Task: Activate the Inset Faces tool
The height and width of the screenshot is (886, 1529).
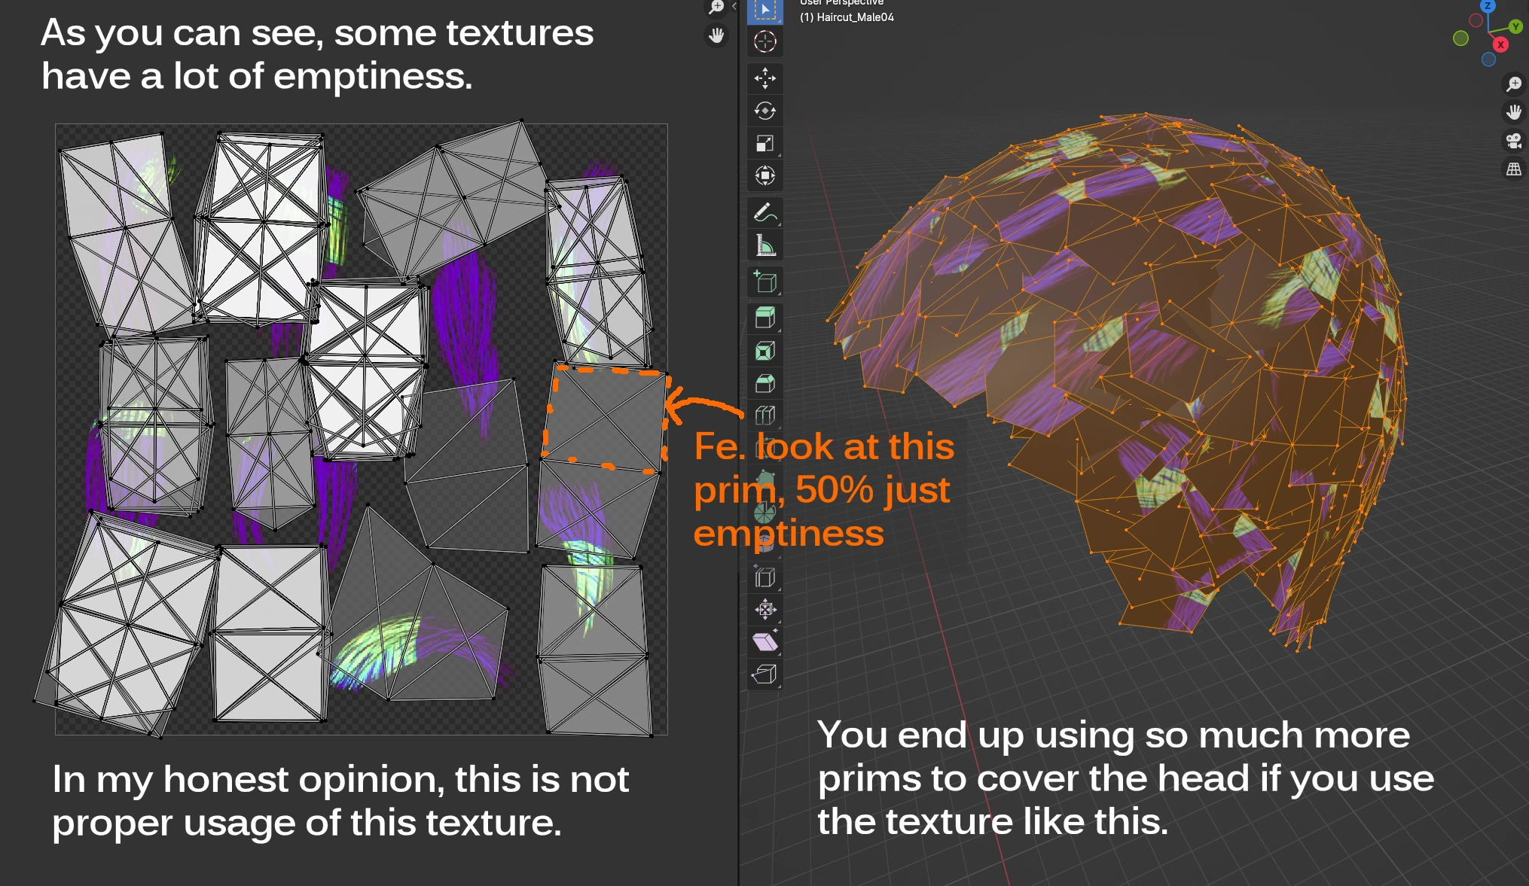Action: tap(764, 352)
